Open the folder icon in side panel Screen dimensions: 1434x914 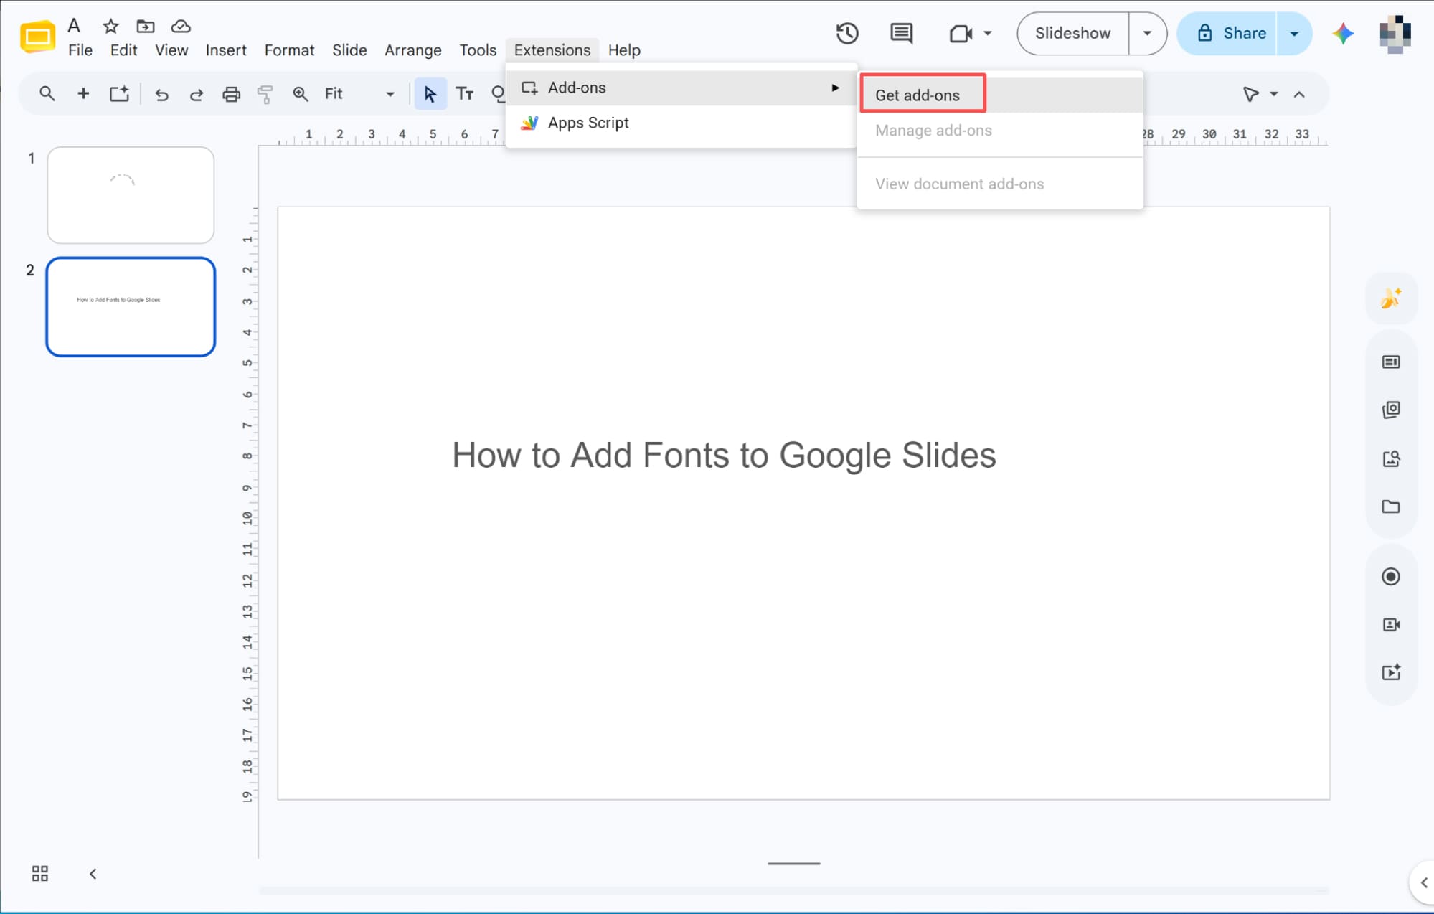[1391, 507]
